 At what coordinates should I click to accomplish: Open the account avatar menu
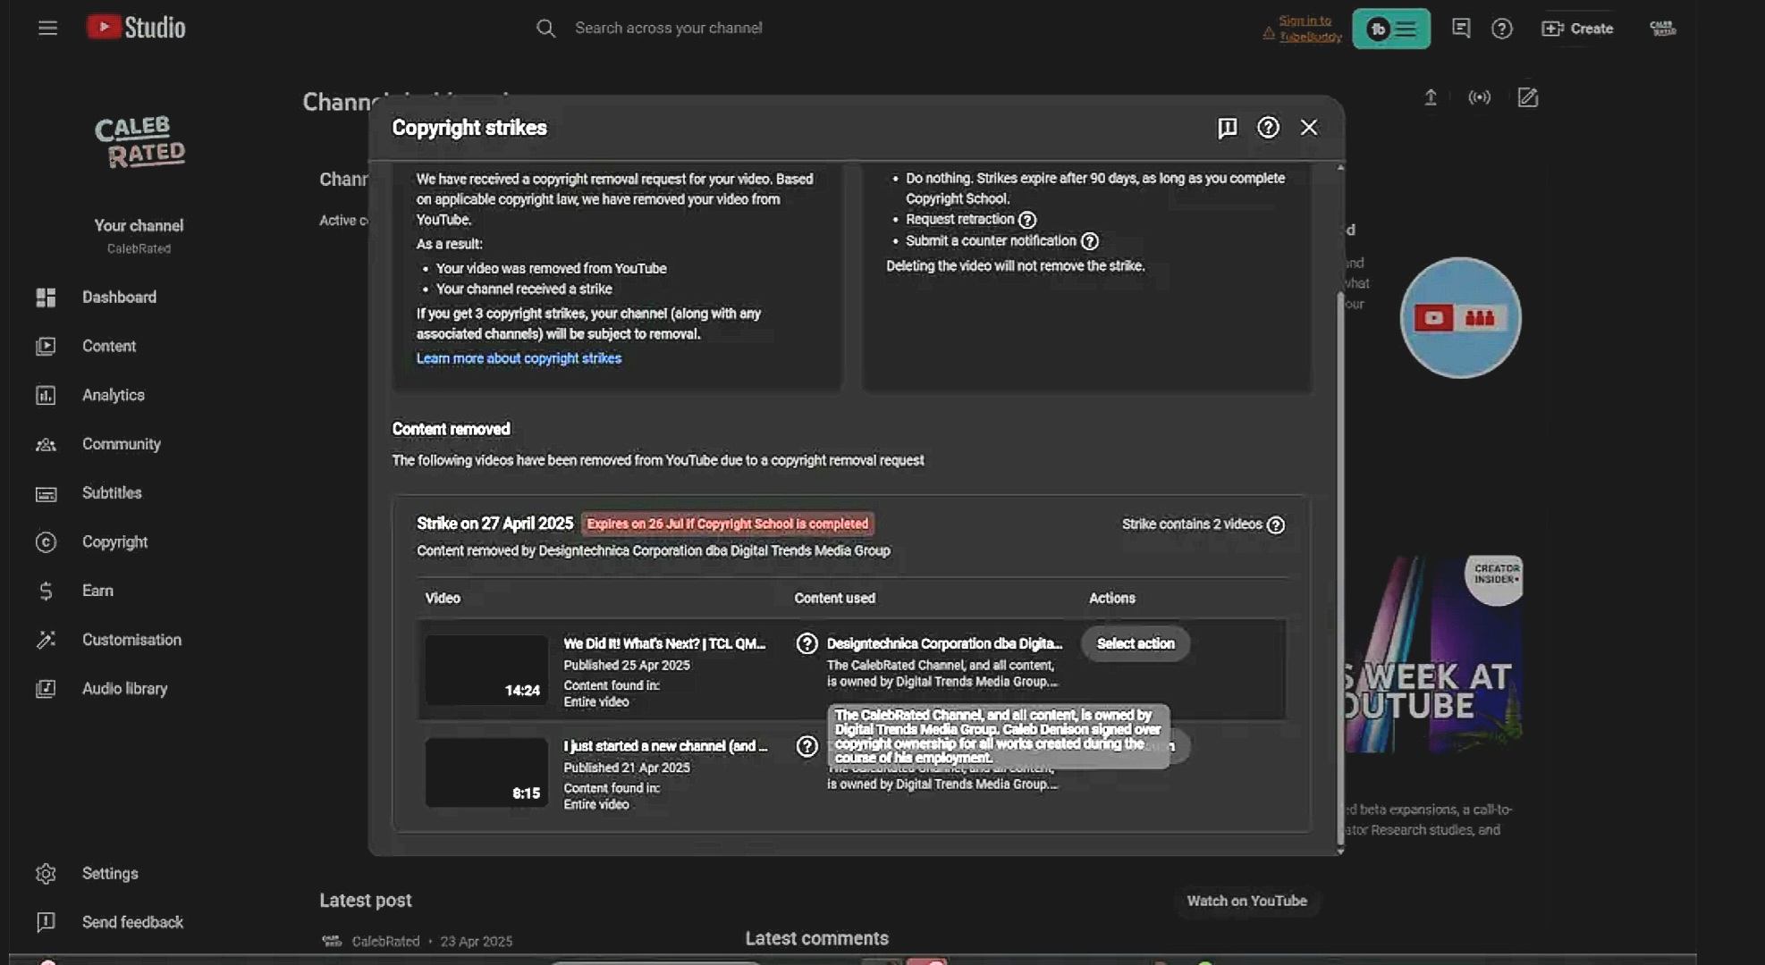1662,29
